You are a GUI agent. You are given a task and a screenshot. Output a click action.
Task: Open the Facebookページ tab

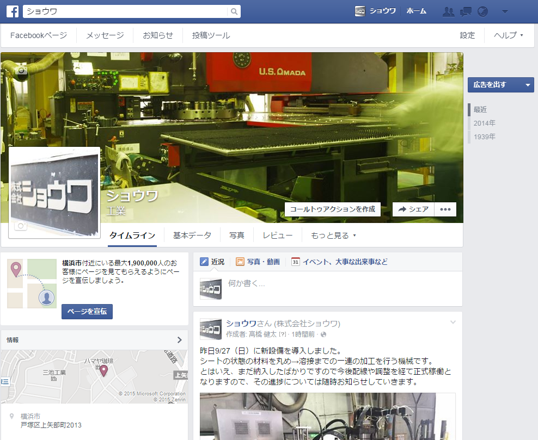pyautogui.click(x=39, y=35)
